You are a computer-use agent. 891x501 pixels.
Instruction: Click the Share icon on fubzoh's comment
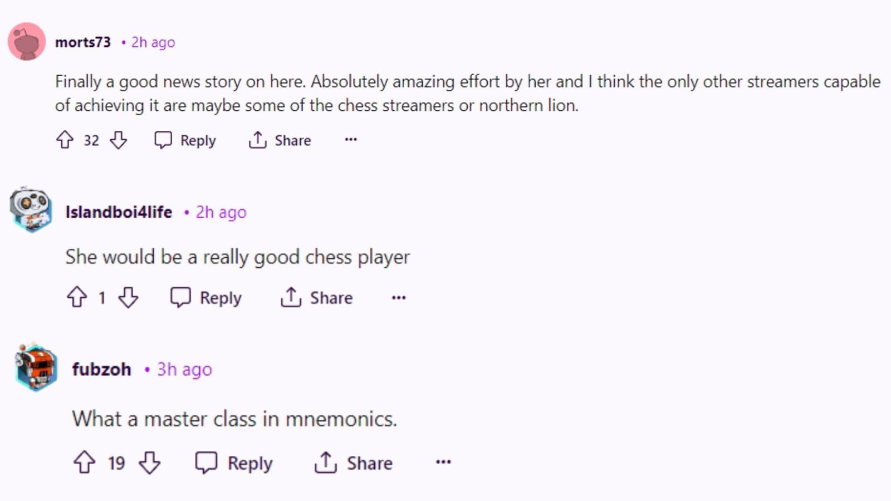[x=326, y=463]
